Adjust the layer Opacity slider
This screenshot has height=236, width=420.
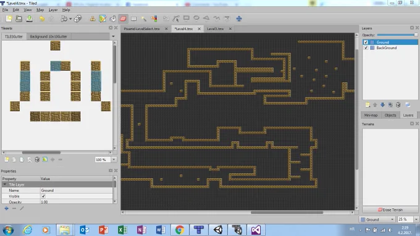[x=397, y=35]
